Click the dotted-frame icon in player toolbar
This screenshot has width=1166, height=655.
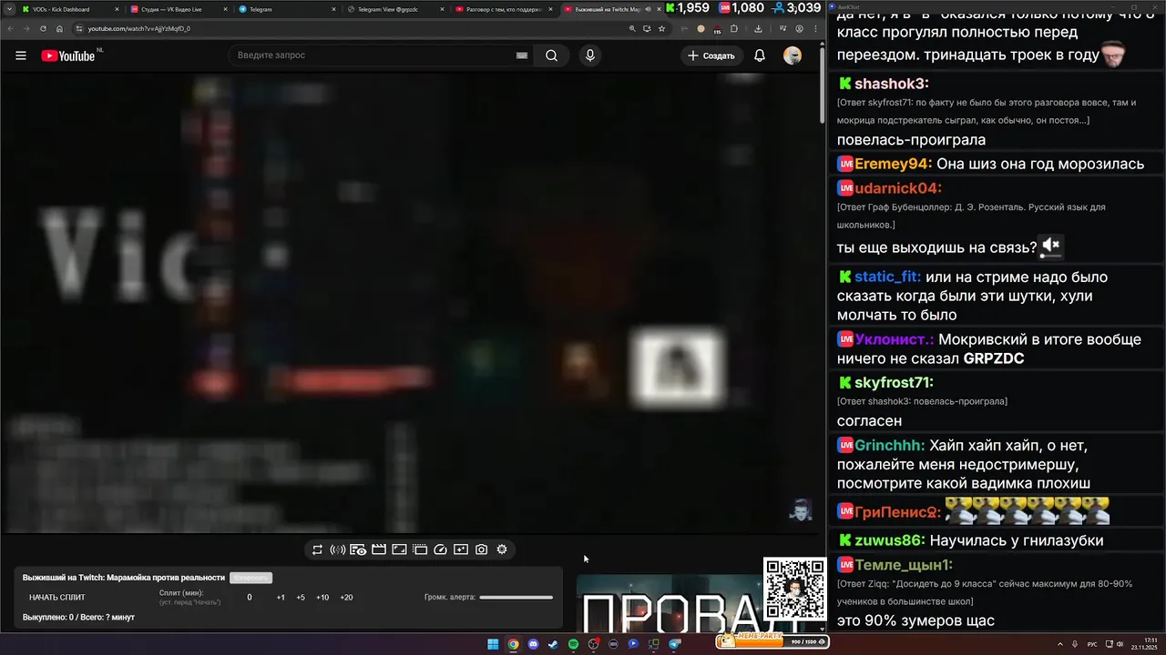click(x=420, y=549)
